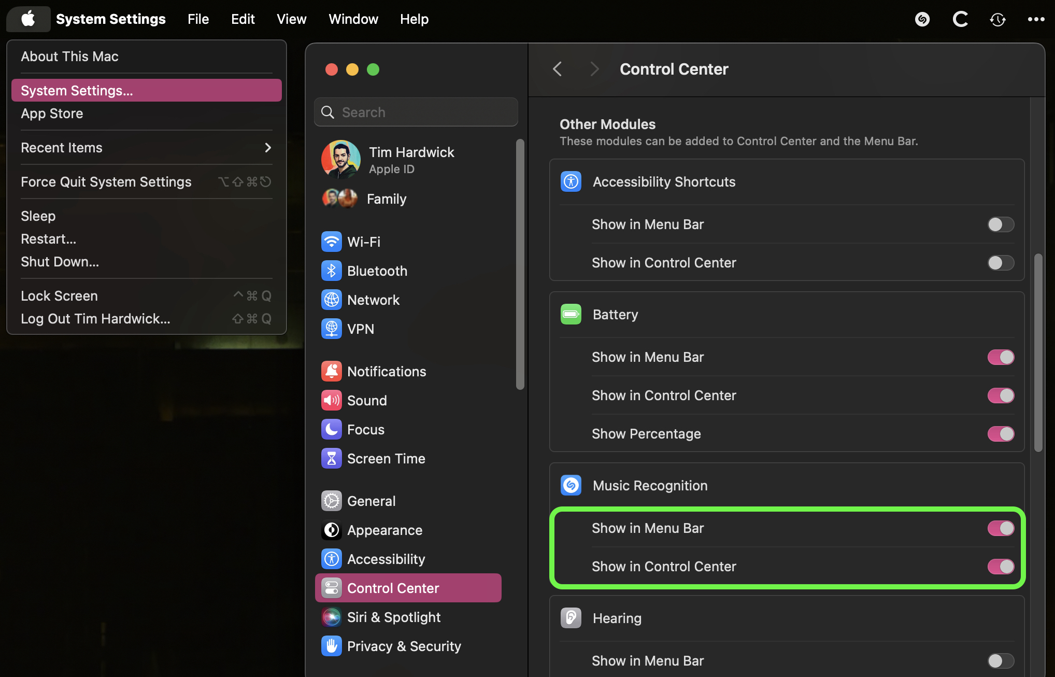1055x677 pixels.
Task: Choose Sleep from Apple menu
Action: [x=147, y=216]
